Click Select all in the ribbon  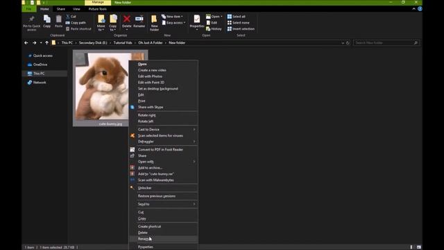click(237, 17)
